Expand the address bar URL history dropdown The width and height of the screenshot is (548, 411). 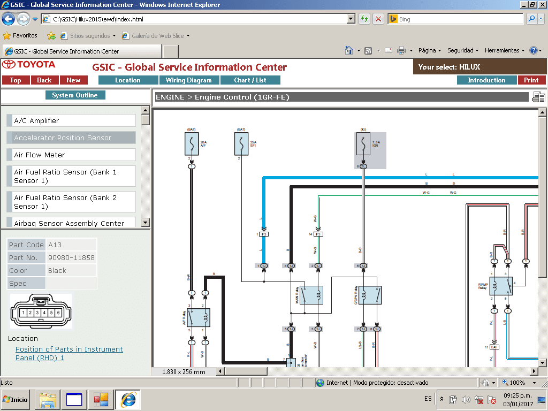[x=351, y=19]
